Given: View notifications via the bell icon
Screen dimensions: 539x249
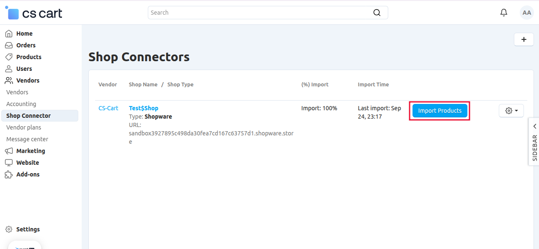Looking at the screenshot, I should pos(503,13).
